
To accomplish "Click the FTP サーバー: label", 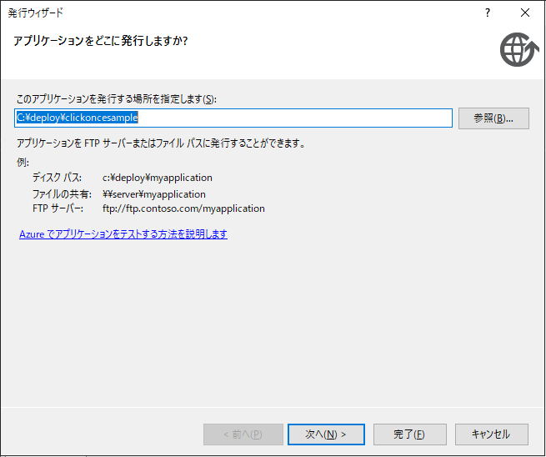I will pyautogui.click(x=58, y=208).
